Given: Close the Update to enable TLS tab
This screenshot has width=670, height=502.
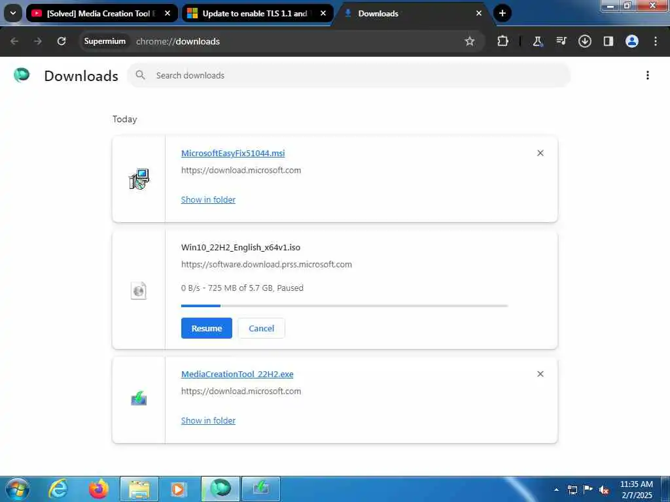Looking at the screenshot, I should pyautogui.click(x=323, y=13).
